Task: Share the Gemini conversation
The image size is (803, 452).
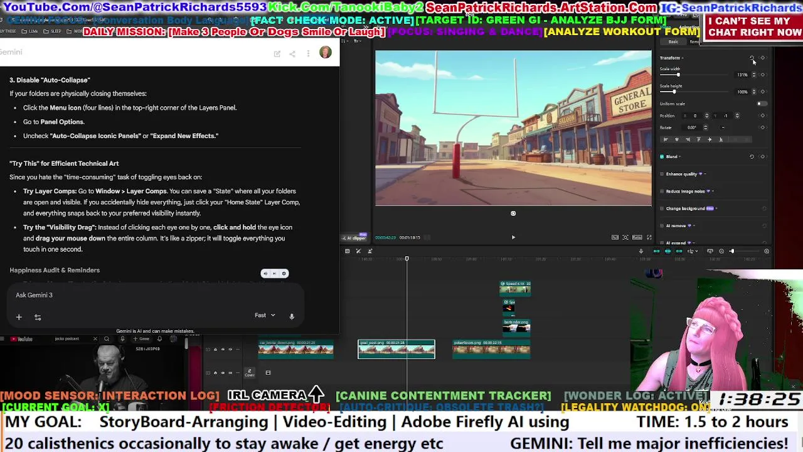Action: tap(292, 53)
